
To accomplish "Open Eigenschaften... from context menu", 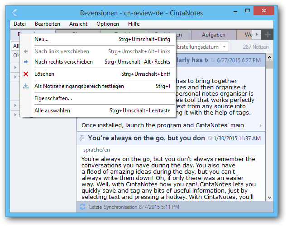I will pyautogui.click(x=98, y=98).
